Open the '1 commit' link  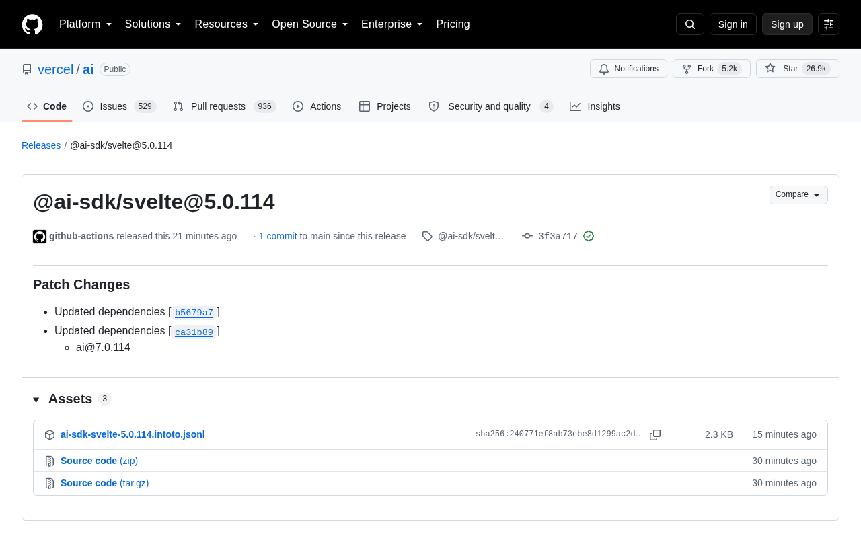click(x=278, y=236)
